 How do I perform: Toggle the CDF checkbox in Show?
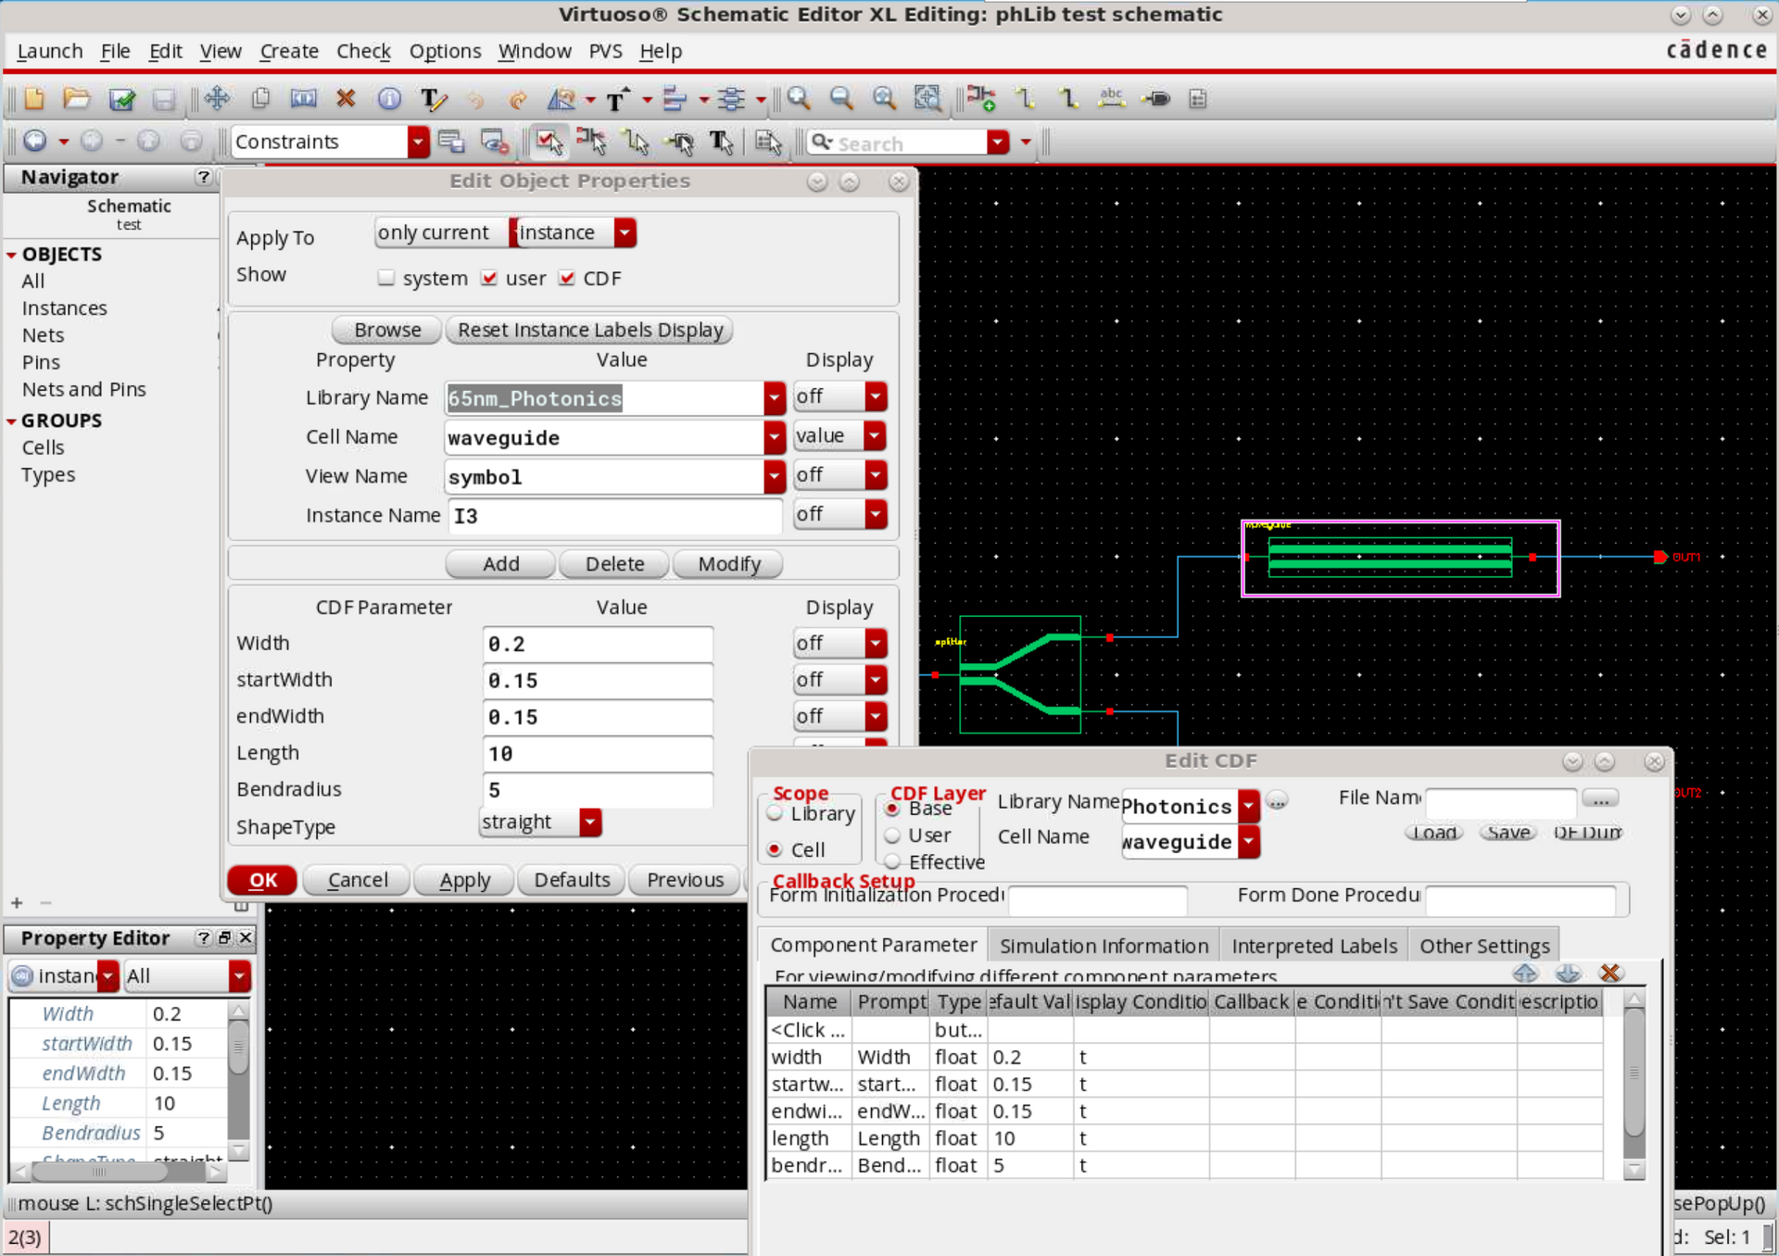coord(567,278)
